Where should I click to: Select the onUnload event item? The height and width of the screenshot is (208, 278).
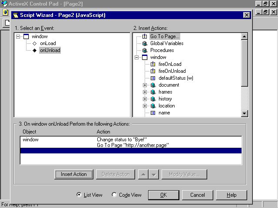click(50, 50)
